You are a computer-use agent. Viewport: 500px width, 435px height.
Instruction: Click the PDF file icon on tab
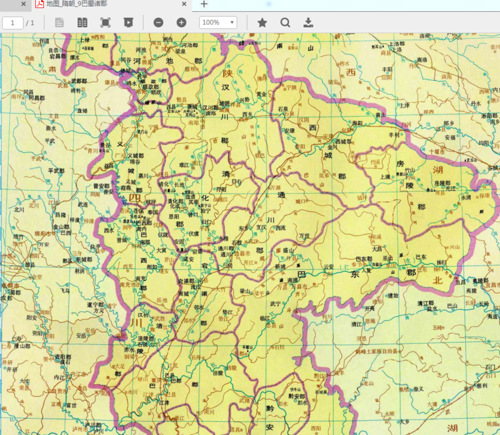coord(39,4)
